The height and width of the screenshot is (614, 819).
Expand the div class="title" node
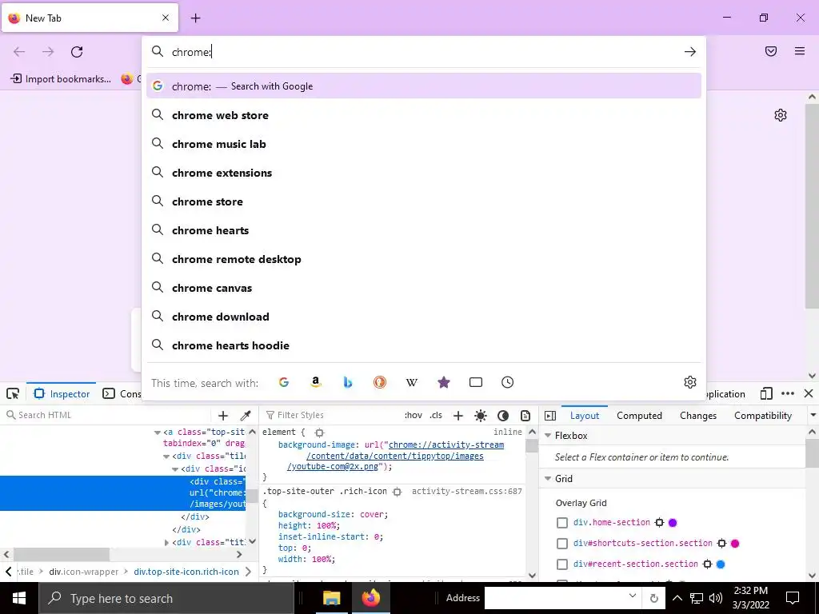tap(166, 543)
